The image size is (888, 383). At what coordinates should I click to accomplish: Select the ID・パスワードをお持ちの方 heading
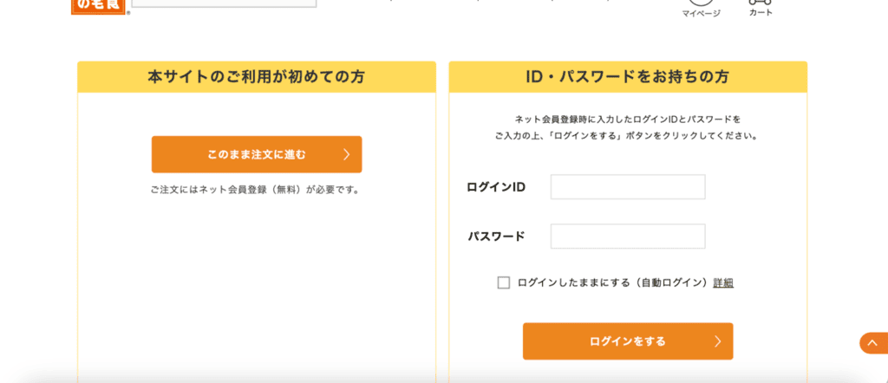pos(628,77)
